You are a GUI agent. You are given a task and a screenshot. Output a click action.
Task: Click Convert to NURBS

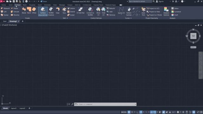(x=90, y=11)
